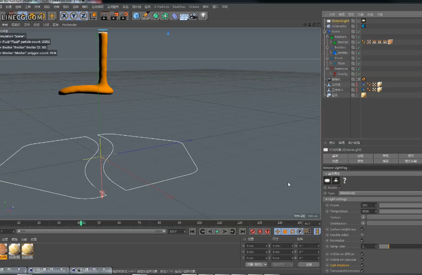Click the orange plus recent tool icon
This screenshot has height=275, width=422.
tap(52, 16)
